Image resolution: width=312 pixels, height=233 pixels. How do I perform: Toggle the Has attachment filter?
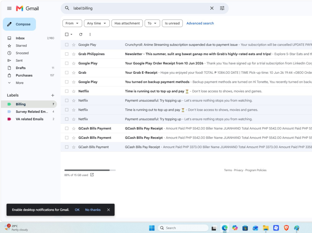pos(127,23)
